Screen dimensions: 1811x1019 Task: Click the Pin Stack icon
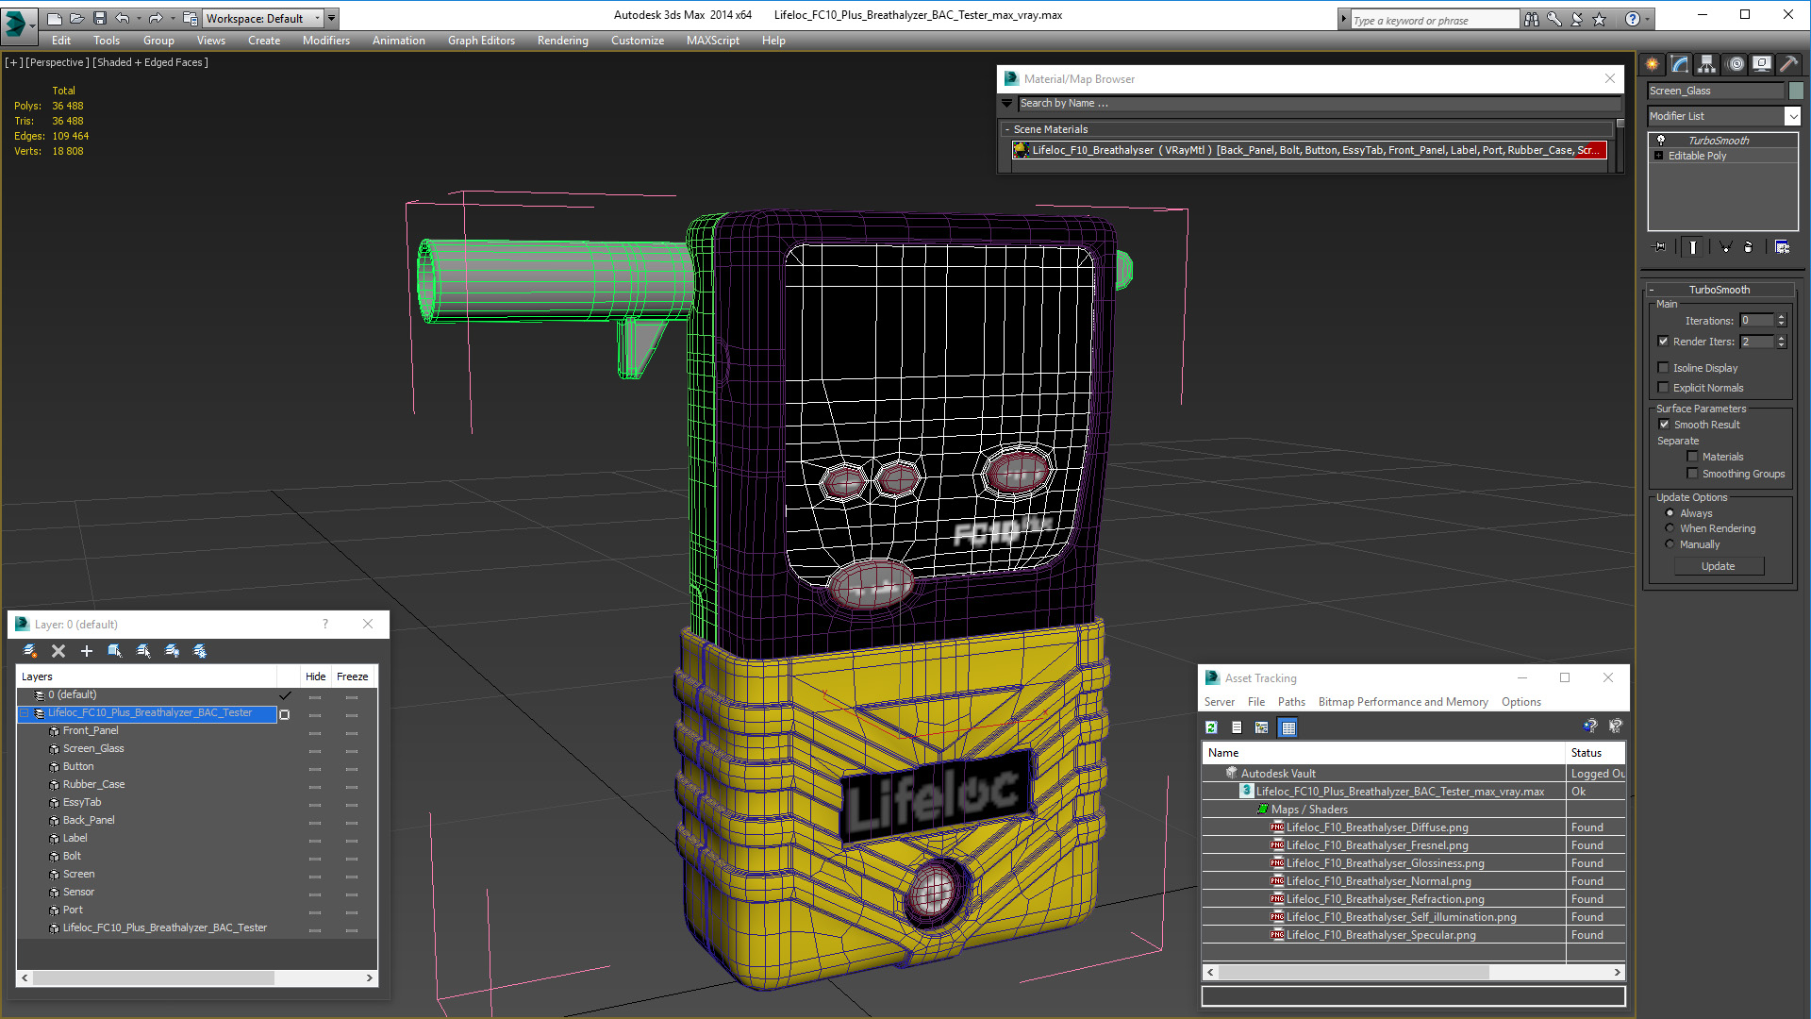1660,247
